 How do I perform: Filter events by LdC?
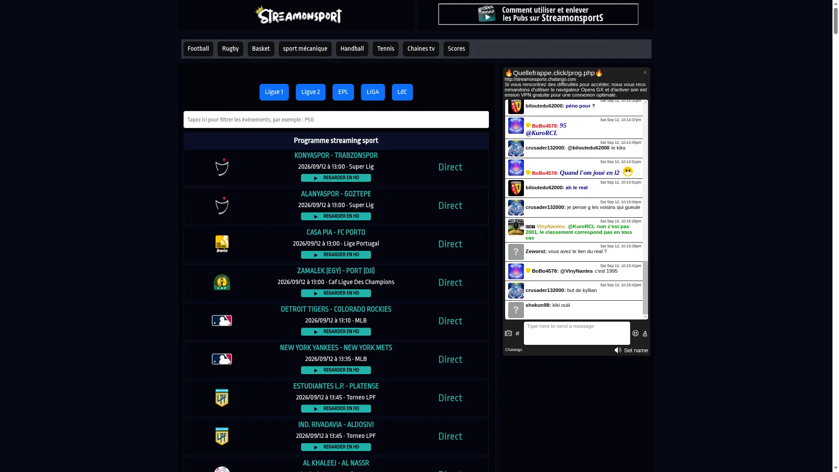[402, 92]
